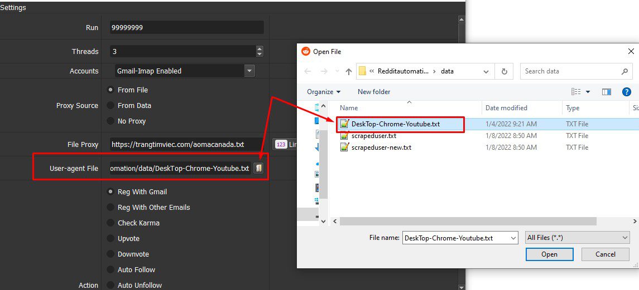639x290 pixels.
Task: Click the User-agent File path field
Action: pos(180,168)
